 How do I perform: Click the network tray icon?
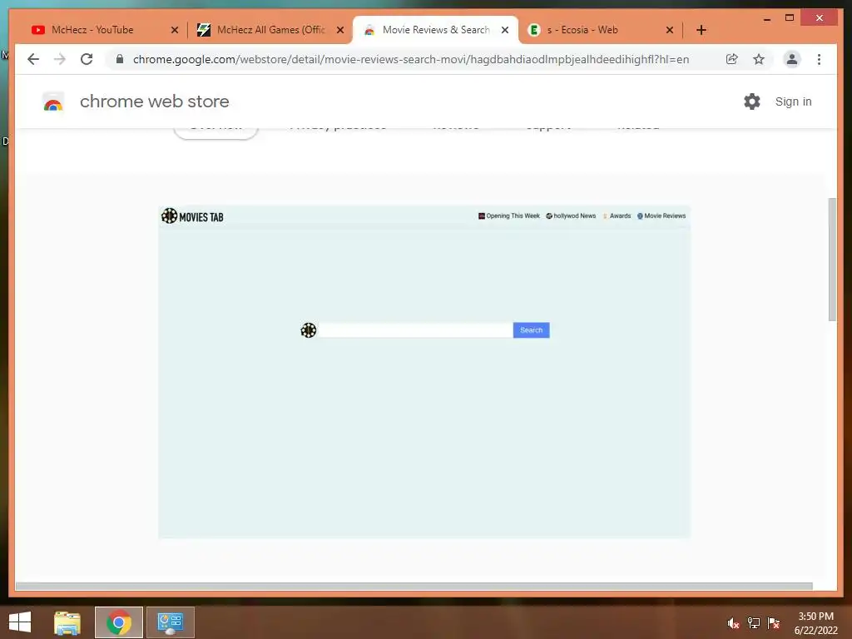coord(754,623)
